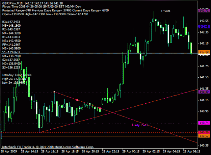The width and height of the screenshot is (211, 155).
Task: Click the 142.55 price axis label
Action: click(x=204, y=21)
